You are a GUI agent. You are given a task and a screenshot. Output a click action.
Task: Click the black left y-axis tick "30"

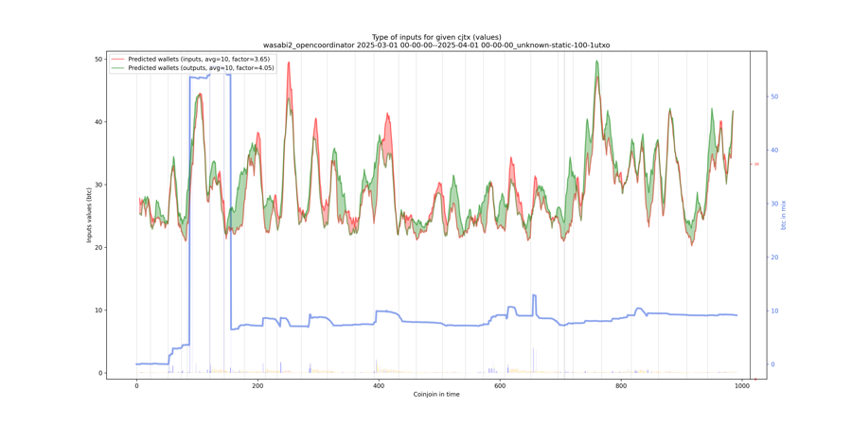(99, 185)
